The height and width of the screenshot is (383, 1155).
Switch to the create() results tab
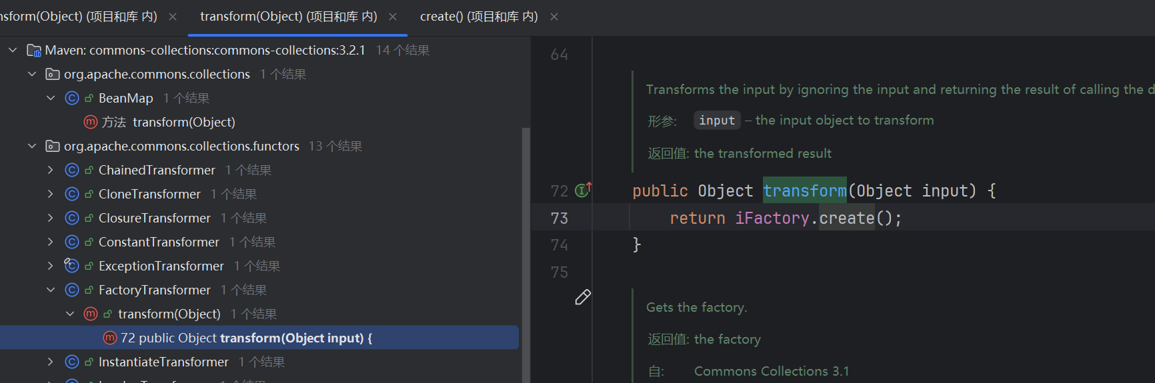pyautogui.click(x=478, y=17)
